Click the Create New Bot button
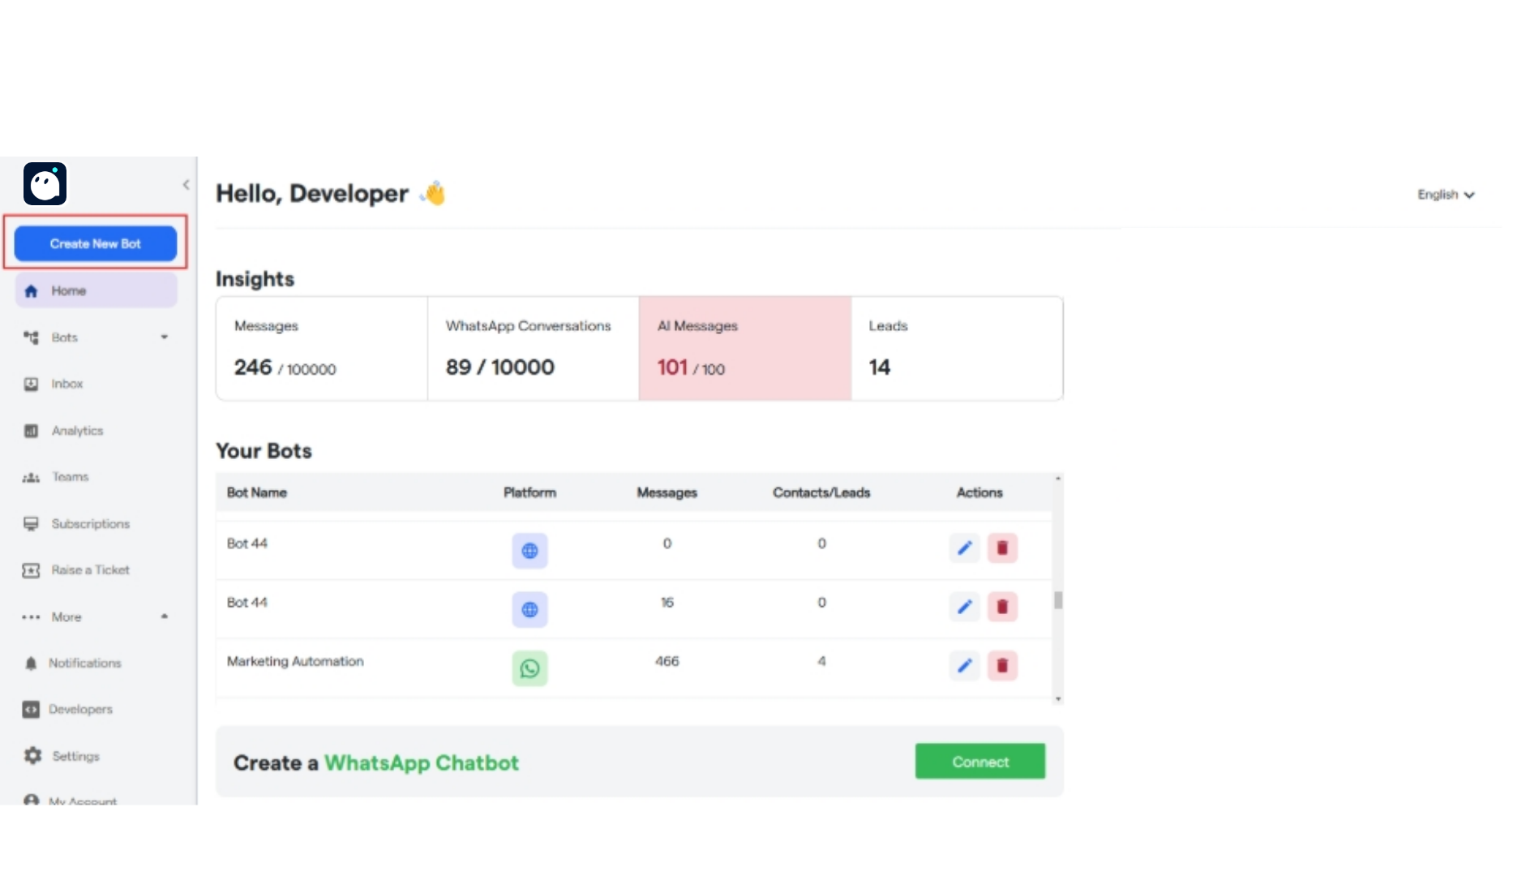 (x=95, y=243)
